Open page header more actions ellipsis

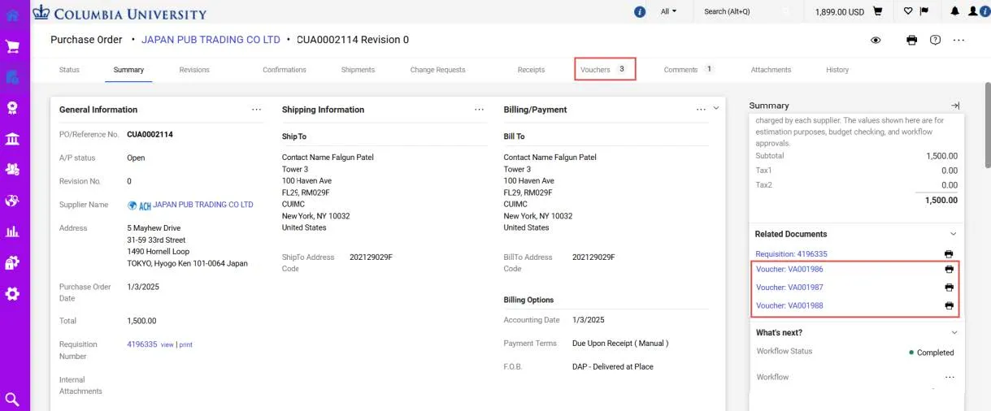[959, 40]
